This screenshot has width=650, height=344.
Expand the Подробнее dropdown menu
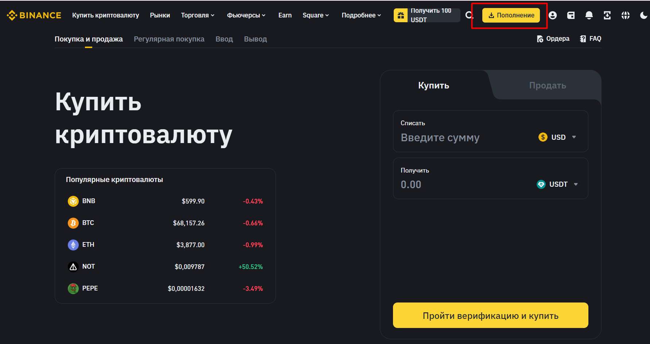tap(361, 15)
